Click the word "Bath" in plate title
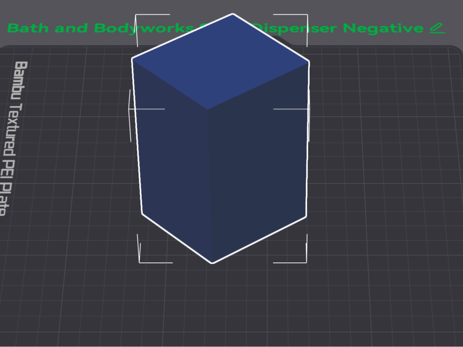Image resolution: width=463 pixels, height=347 pixels. (28, 28)
